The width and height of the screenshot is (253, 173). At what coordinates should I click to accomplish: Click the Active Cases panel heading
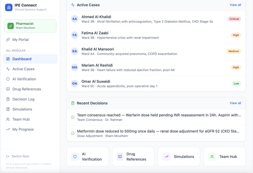coord(88,5)
